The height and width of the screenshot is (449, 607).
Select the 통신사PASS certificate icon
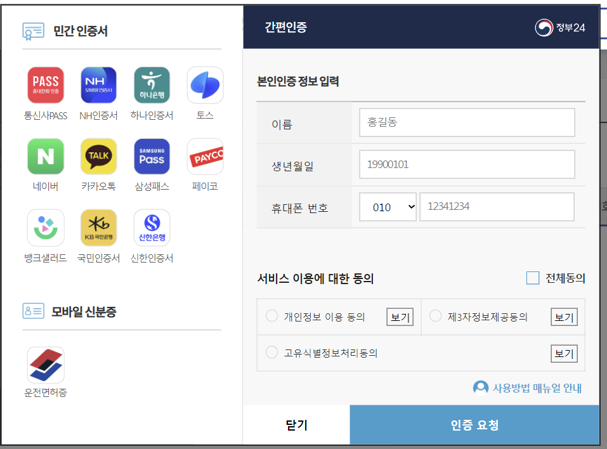(x=45, y=84)
